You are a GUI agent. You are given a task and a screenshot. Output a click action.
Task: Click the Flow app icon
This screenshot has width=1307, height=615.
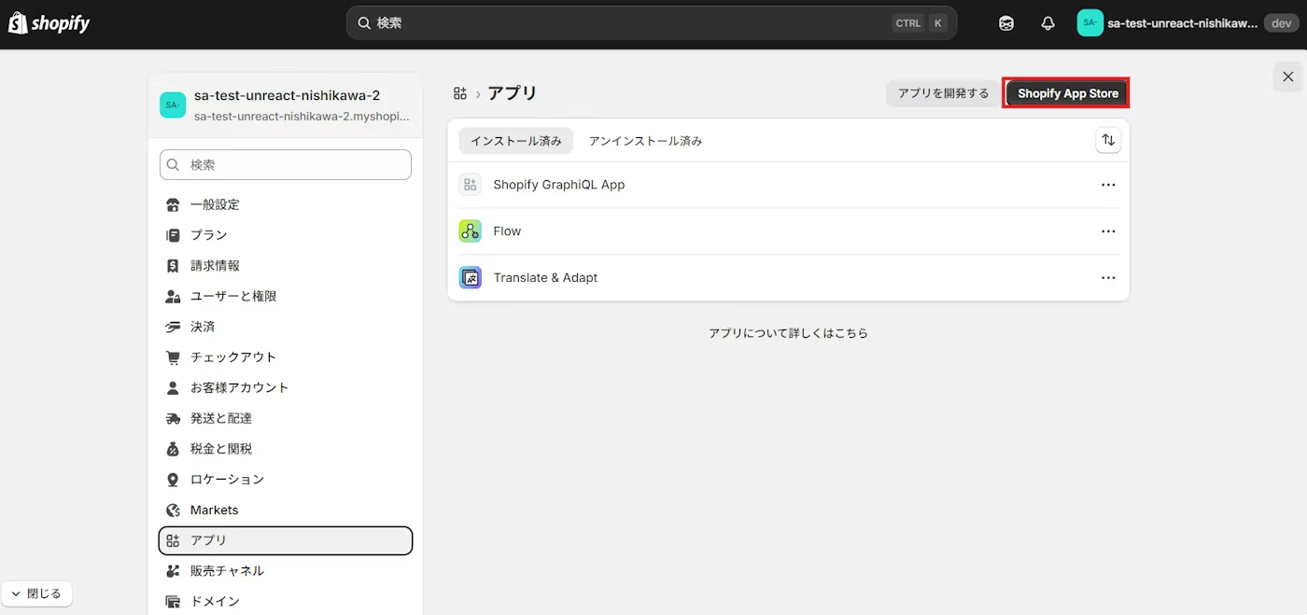pyautogui.click(x=470, y=231)
